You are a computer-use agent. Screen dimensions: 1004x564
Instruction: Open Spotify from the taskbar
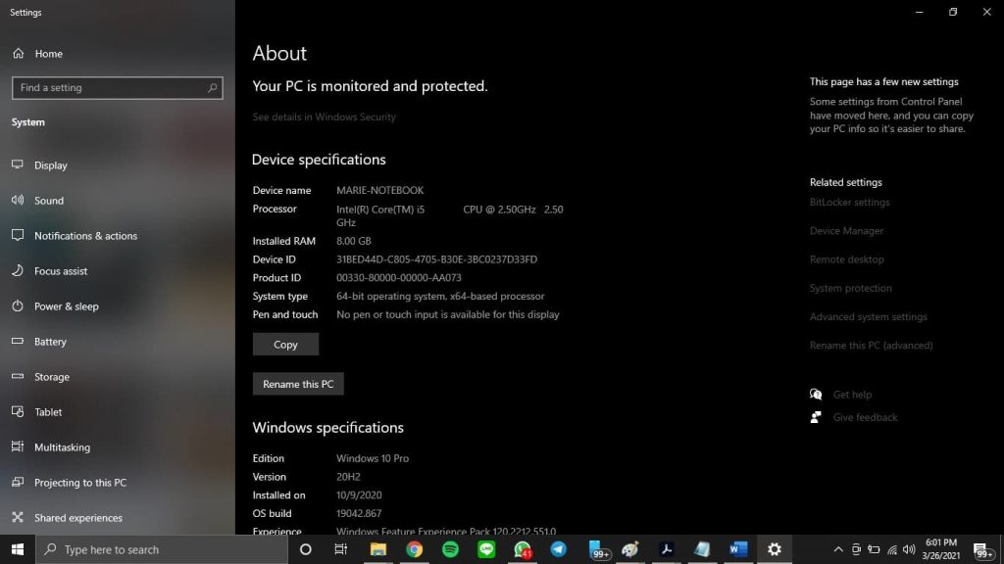click(x=450, y=549)
